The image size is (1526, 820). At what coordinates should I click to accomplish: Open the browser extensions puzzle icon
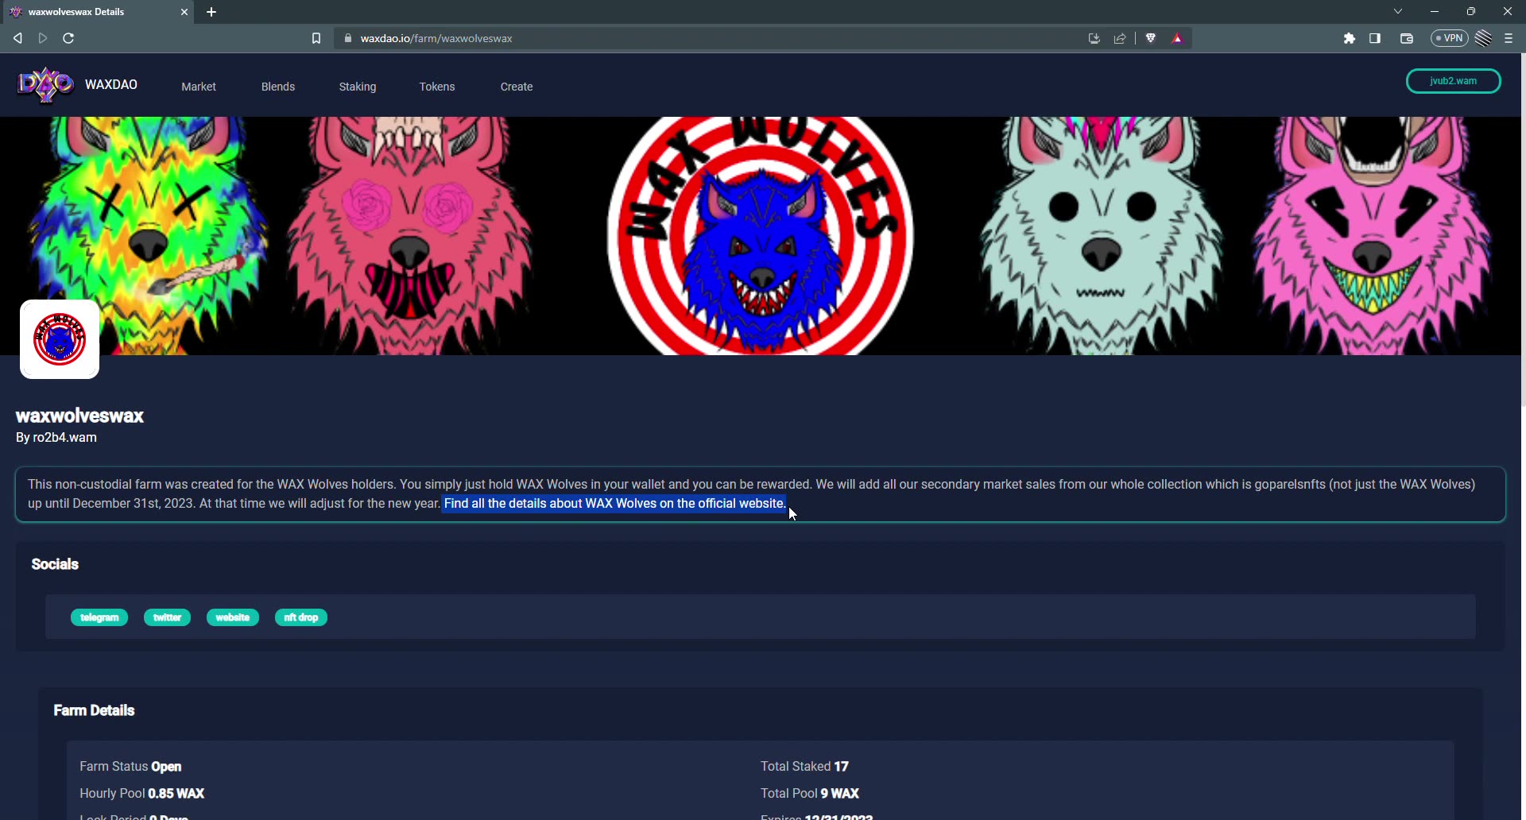1350,38
